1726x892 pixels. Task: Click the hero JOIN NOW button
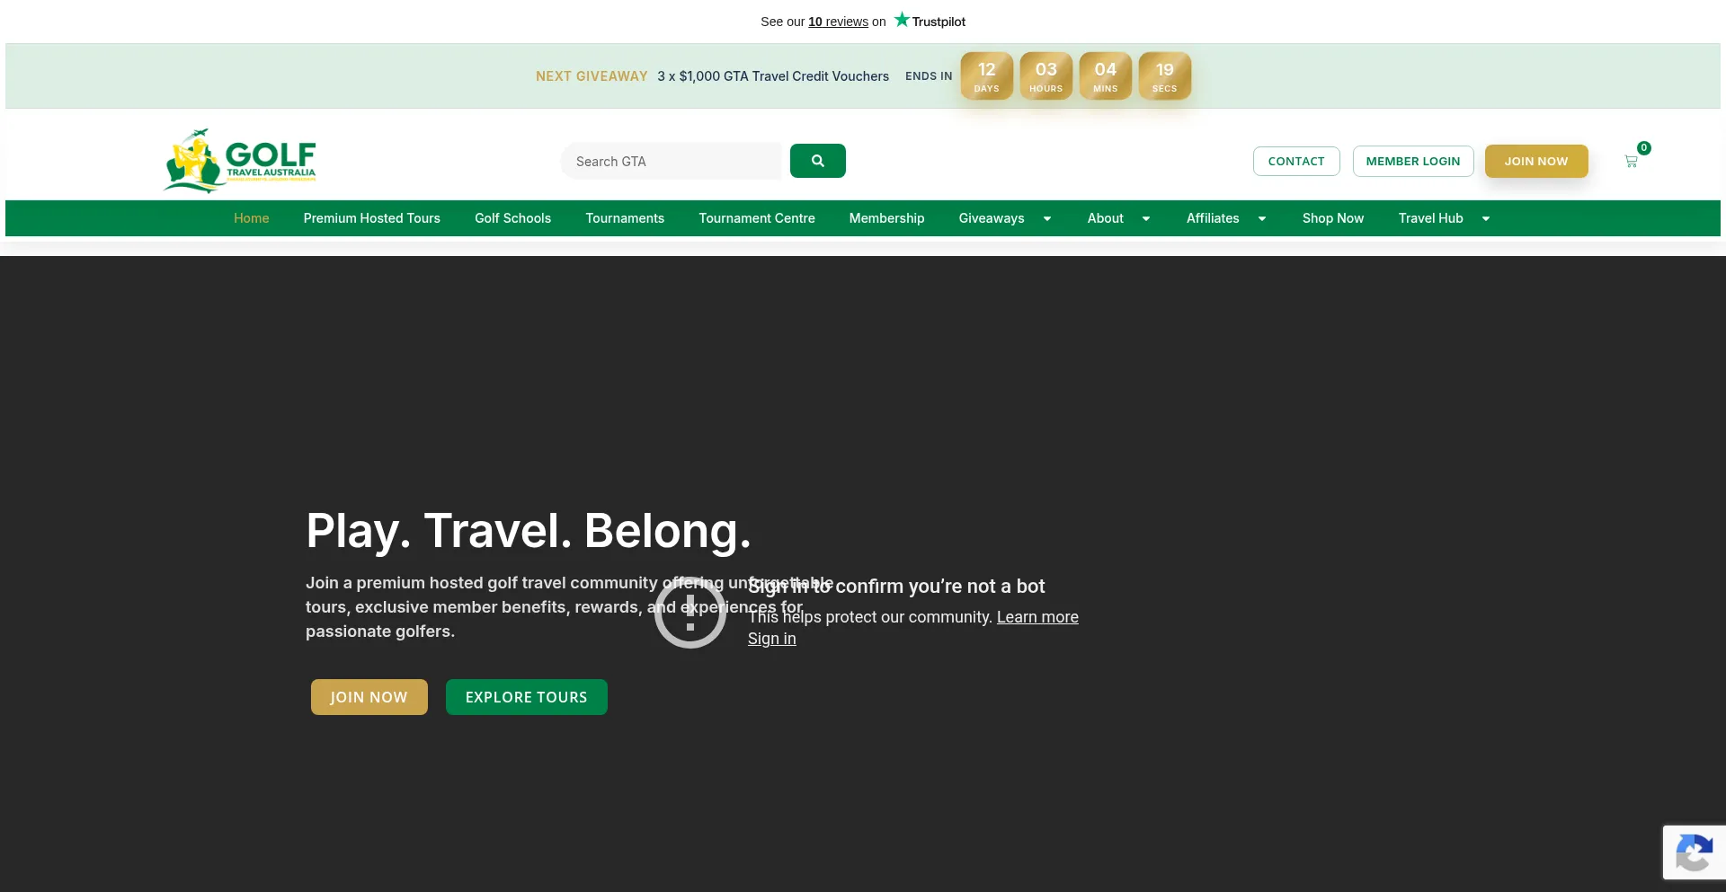point(369,697)
